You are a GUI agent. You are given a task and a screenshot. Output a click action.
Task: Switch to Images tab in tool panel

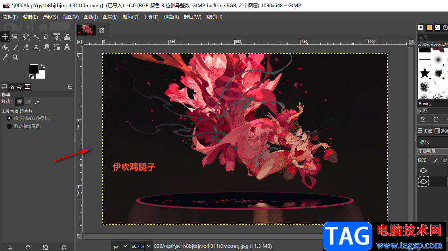pos(27,87)
